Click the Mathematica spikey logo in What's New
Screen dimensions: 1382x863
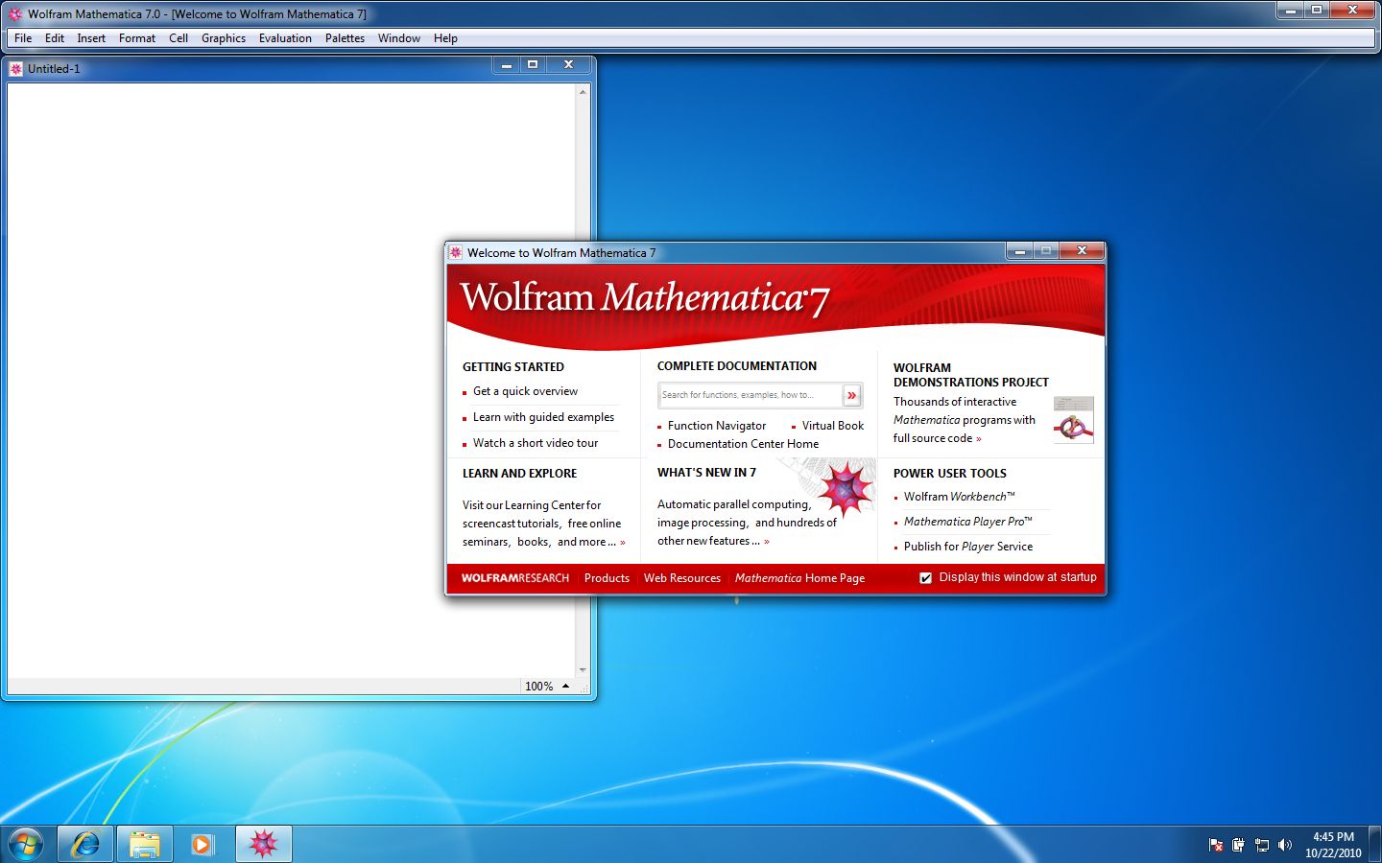click(x=845, y=487)
